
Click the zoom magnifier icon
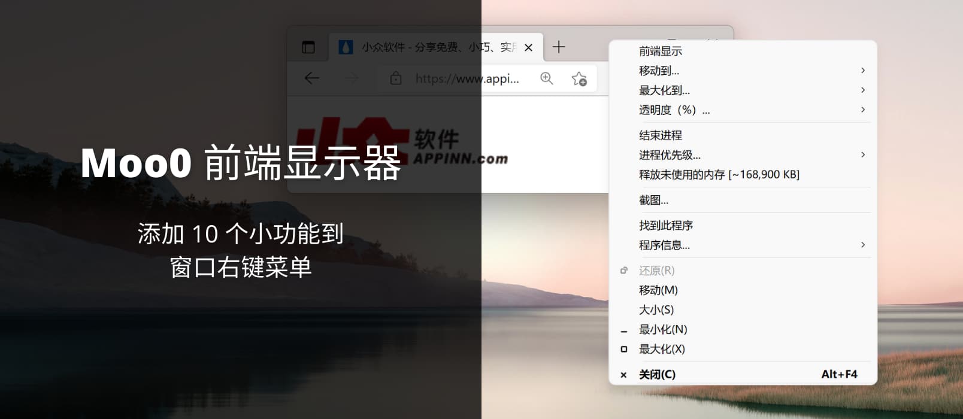(x=547, y=78)
